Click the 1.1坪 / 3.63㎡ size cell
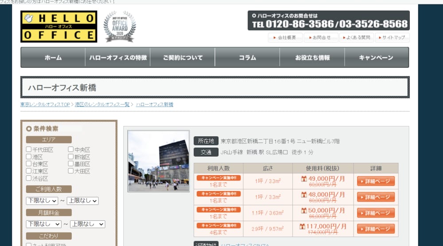Screen dimensions: 443x246 click(268, 213)
